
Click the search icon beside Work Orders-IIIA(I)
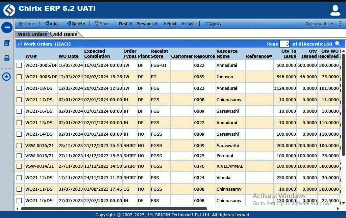coord(19,44)
